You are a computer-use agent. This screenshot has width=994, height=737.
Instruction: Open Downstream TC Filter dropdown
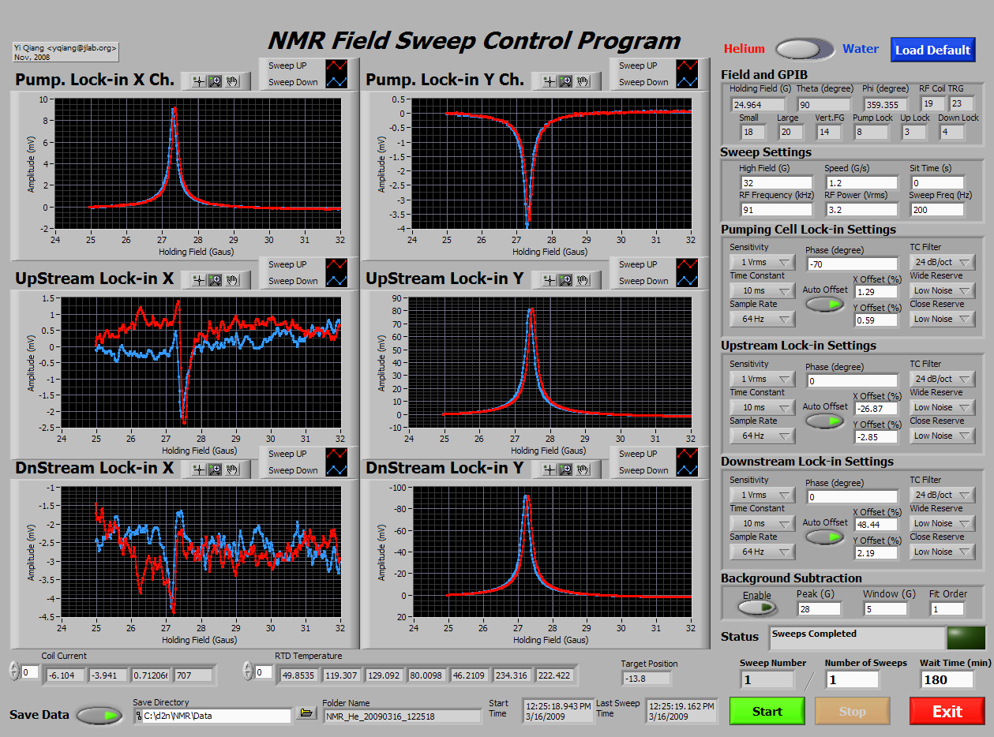pyautogui.click(x=943, y=495)
